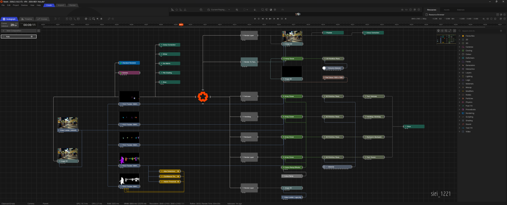The height and width of the screenshot is (205, 507).
Task: Click the viewport zoom magnifier icon
Action: (237, 9)
